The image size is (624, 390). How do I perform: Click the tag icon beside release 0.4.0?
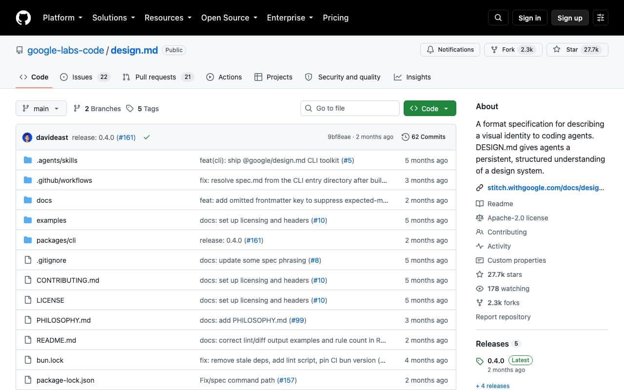(480, 361)
